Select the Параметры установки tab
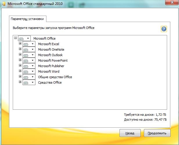The height and width of the screenshot is (145, 179). pos(27,19)
